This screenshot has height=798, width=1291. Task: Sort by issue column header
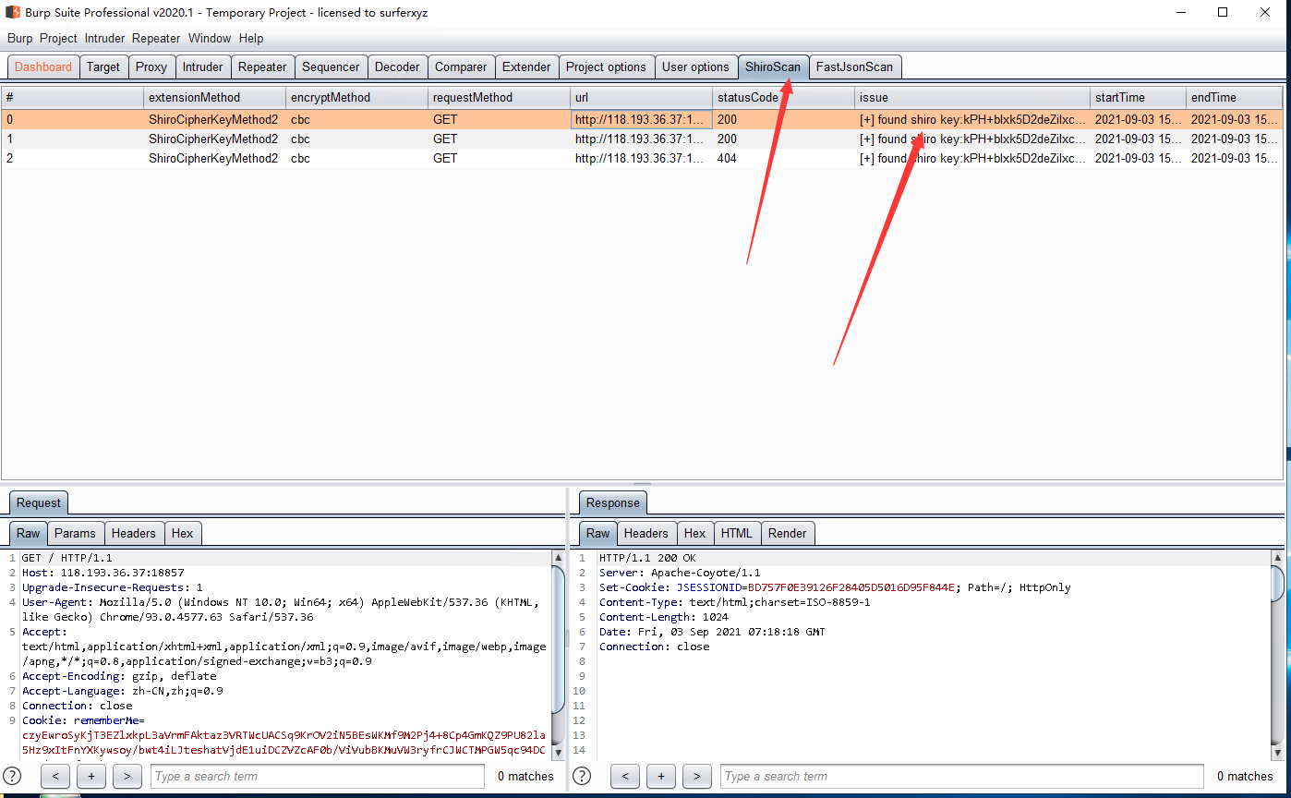[972, 97]
